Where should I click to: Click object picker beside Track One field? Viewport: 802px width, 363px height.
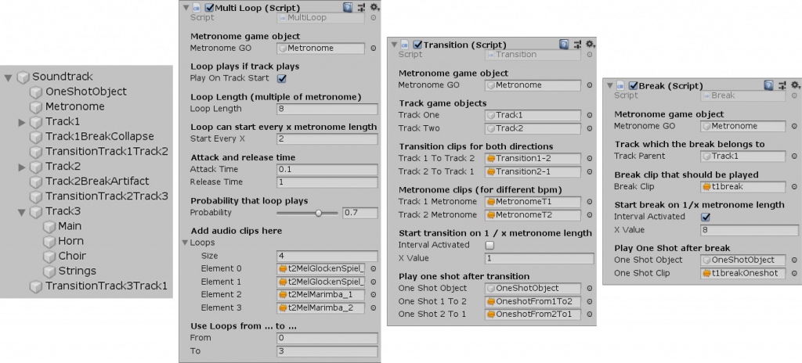tap(589, 115)
